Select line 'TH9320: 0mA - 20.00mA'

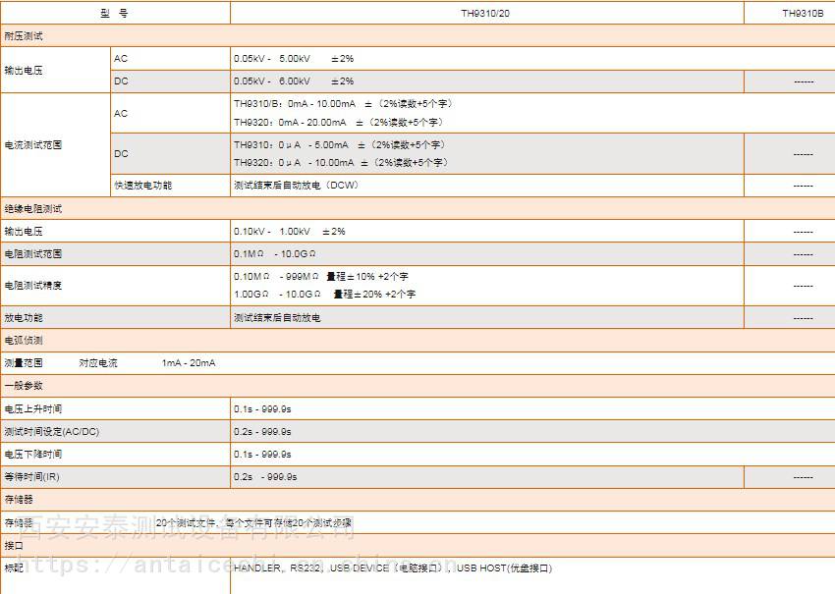click(x=339, y=123)
